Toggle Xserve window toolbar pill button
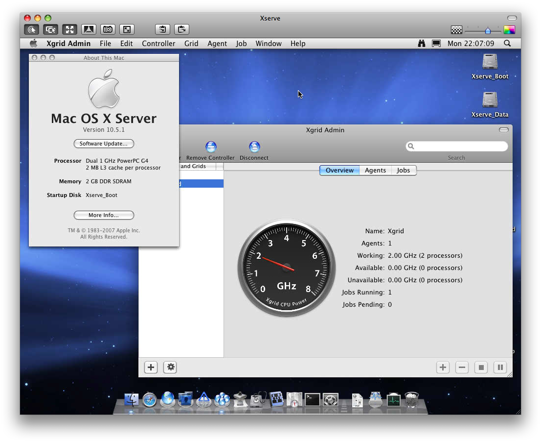The width and height of the screenshot is (541, 442). click(x=512, y=18)
